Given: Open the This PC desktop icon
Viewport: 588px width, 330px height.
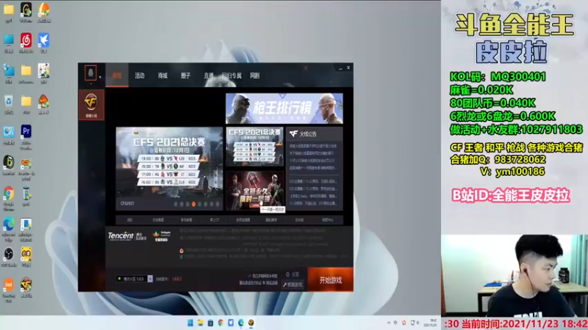Looking at the screenshot, I should point(9,42).
